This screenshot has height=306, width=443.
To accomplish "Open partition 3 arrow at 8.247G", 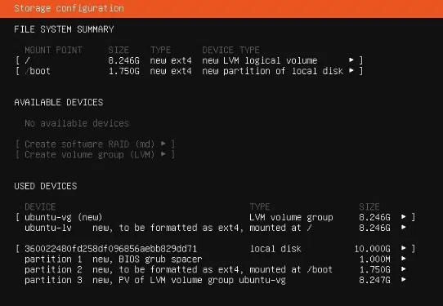I will pos(404,280).
